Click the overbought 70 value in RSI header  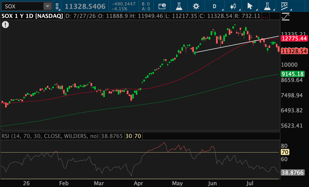point(138,136)
